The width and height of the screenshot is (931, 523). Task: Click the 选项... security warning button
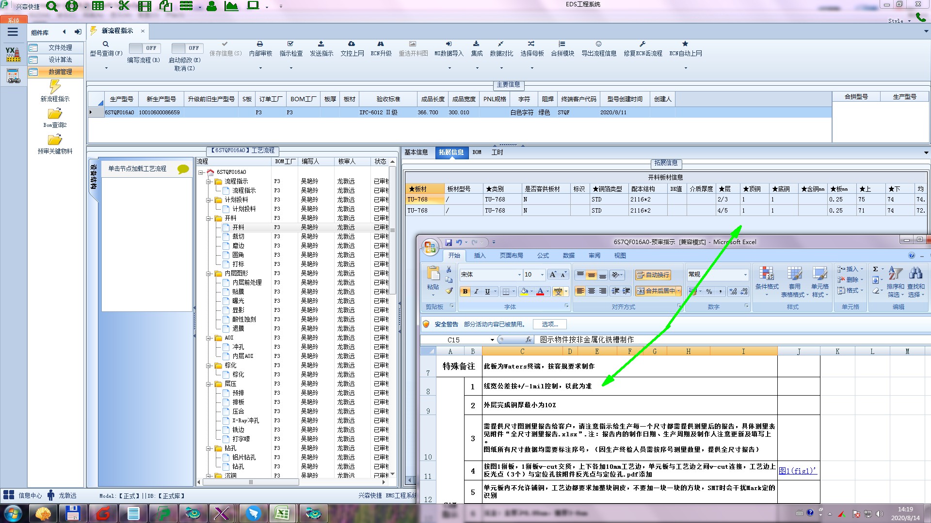point(549,324)
